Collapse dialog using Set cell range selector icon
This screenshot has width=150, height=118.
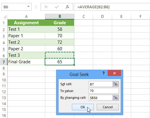[116, 84]
